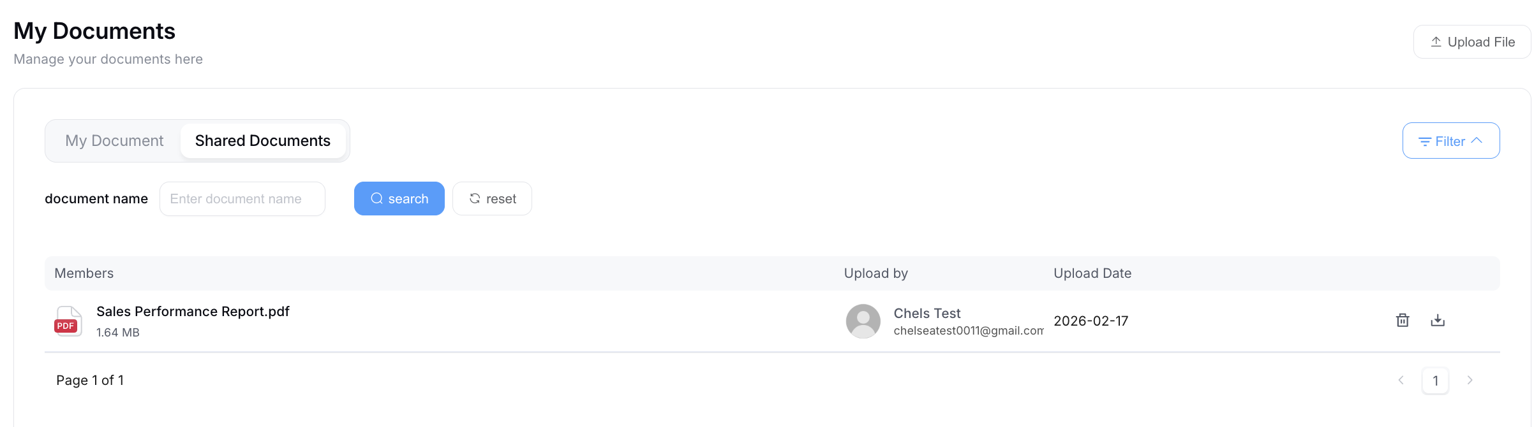Switch to the My Document tab
This screenshot has height=427, width=1534.
(x=114, y=141)
